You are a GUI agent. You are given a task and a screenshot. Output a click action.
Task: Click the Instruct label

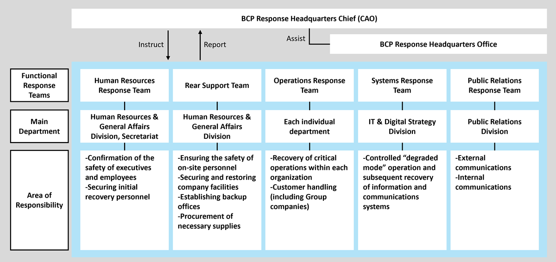tap(151, 44)
